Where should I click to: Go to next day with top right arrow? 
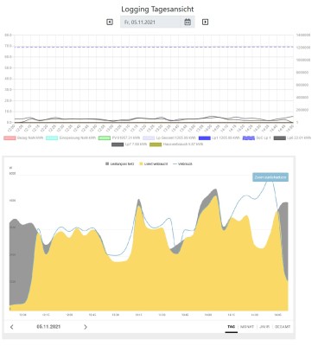tap(205, 22)
